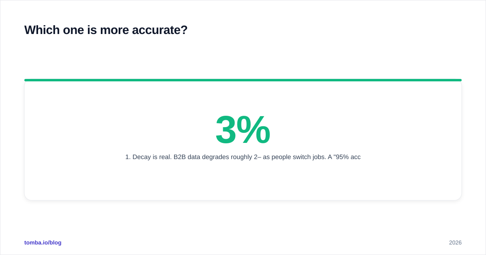This screenshot has width=486, height=255.
Task: Select the 'Which one is more accurate?' heading
Action: coord(106,30)
